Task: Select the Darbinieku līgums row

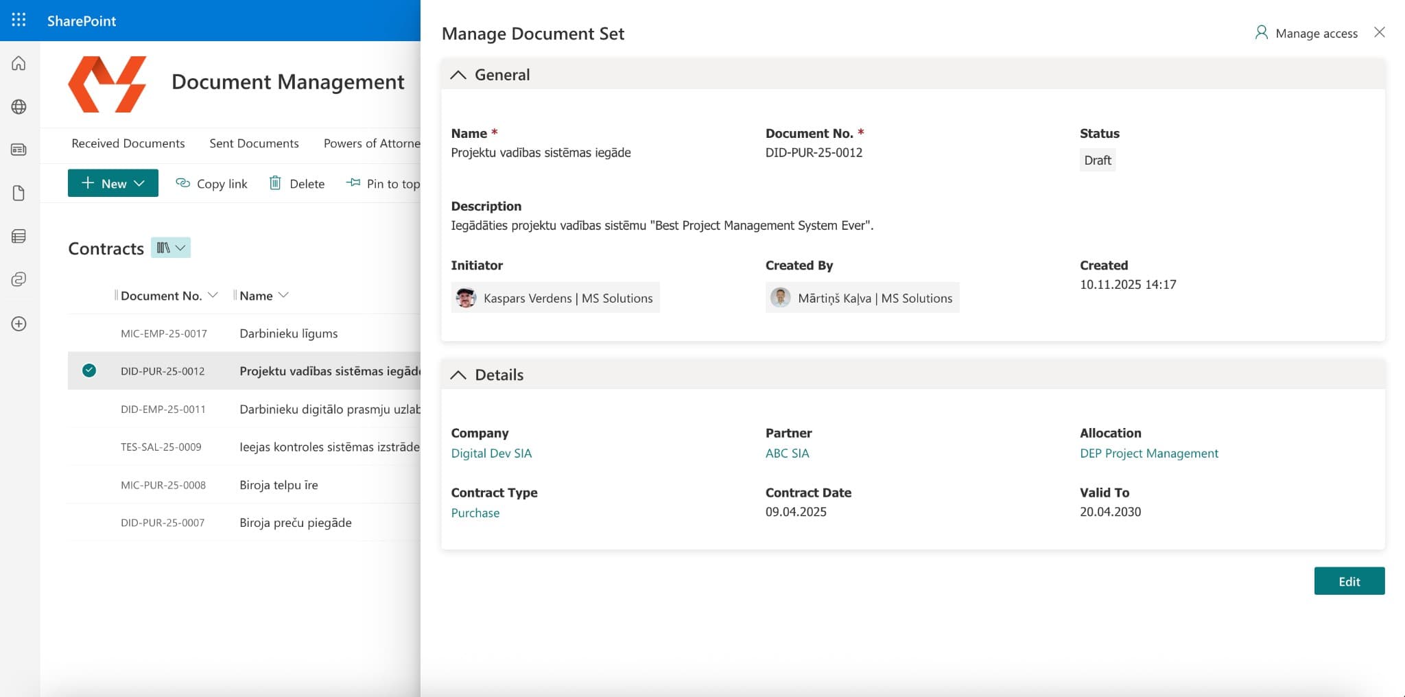Action: (244, 333)
